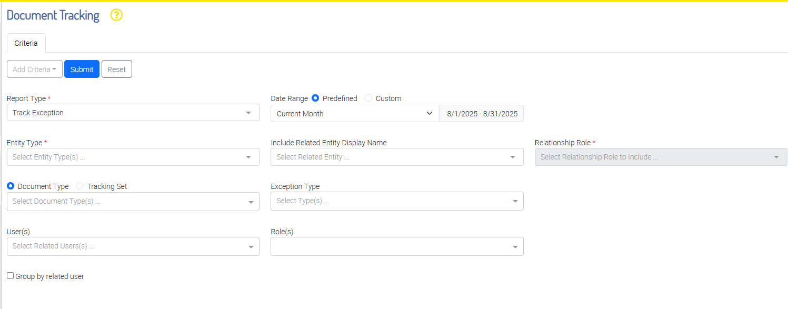Select the Predefined date range radio
The width and height of the screenshot is (788, 309).
[x=315, y=98]
